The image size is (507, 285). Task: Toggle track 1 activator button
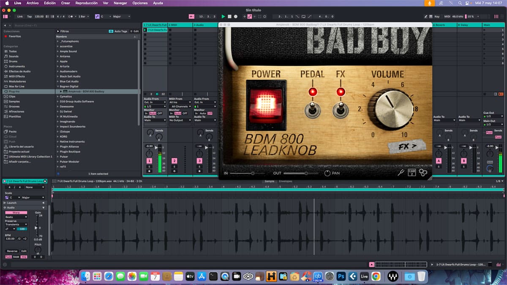pyautogui.click(x=149, y=161)
